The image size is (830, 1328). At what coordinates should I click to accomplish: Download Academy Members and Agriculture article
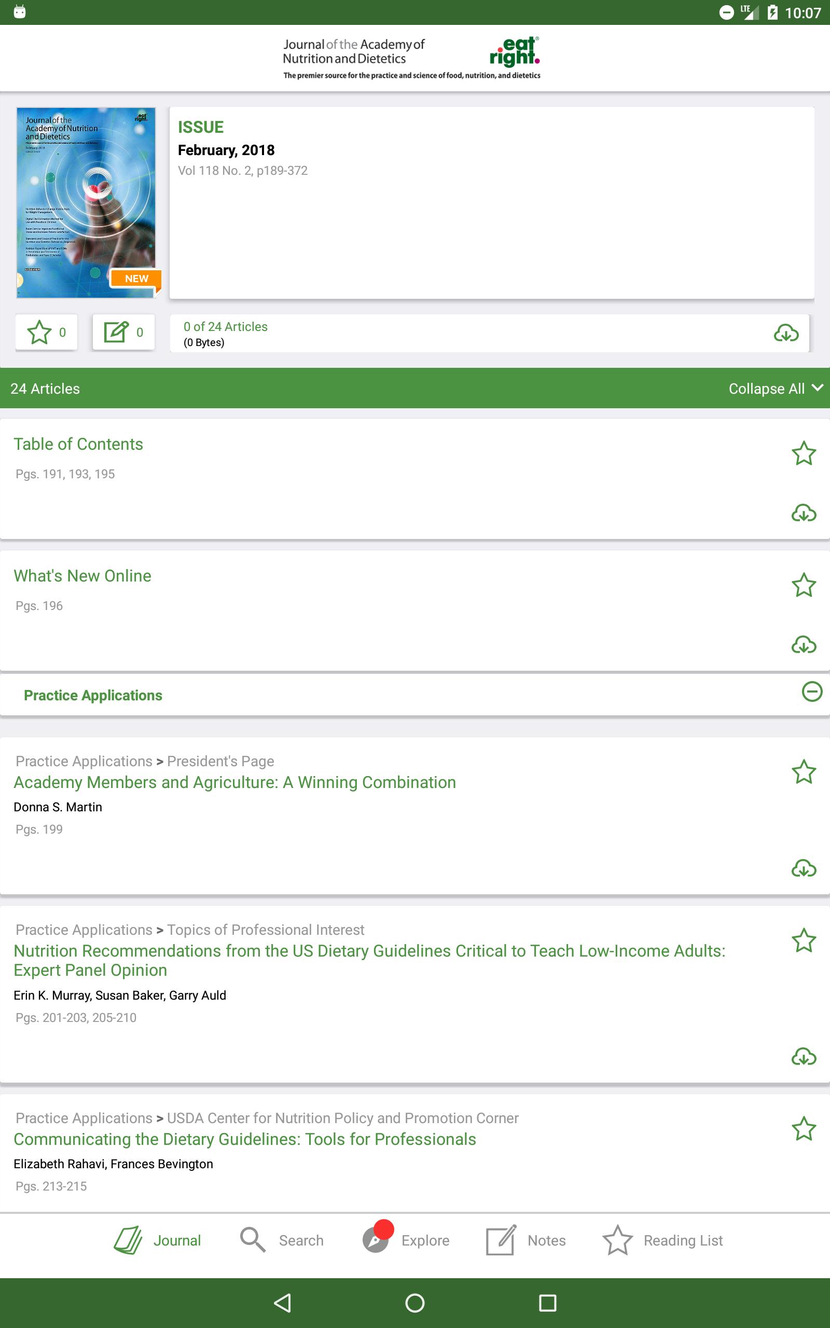(x=804, y=868)
